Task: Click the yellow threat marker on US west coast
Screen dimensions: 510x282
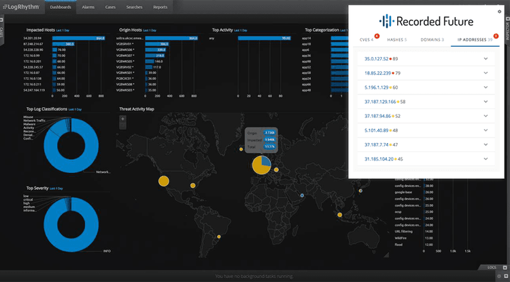Action: click(163, 180)
